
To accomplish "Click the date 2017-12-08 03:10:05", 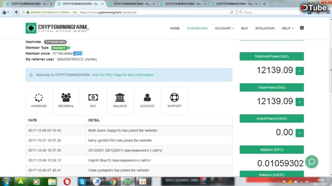I will coord(45,131).
